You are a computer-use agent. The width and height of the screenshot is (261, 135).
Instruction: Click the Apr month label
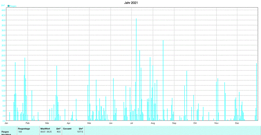(x=69, y=123)
